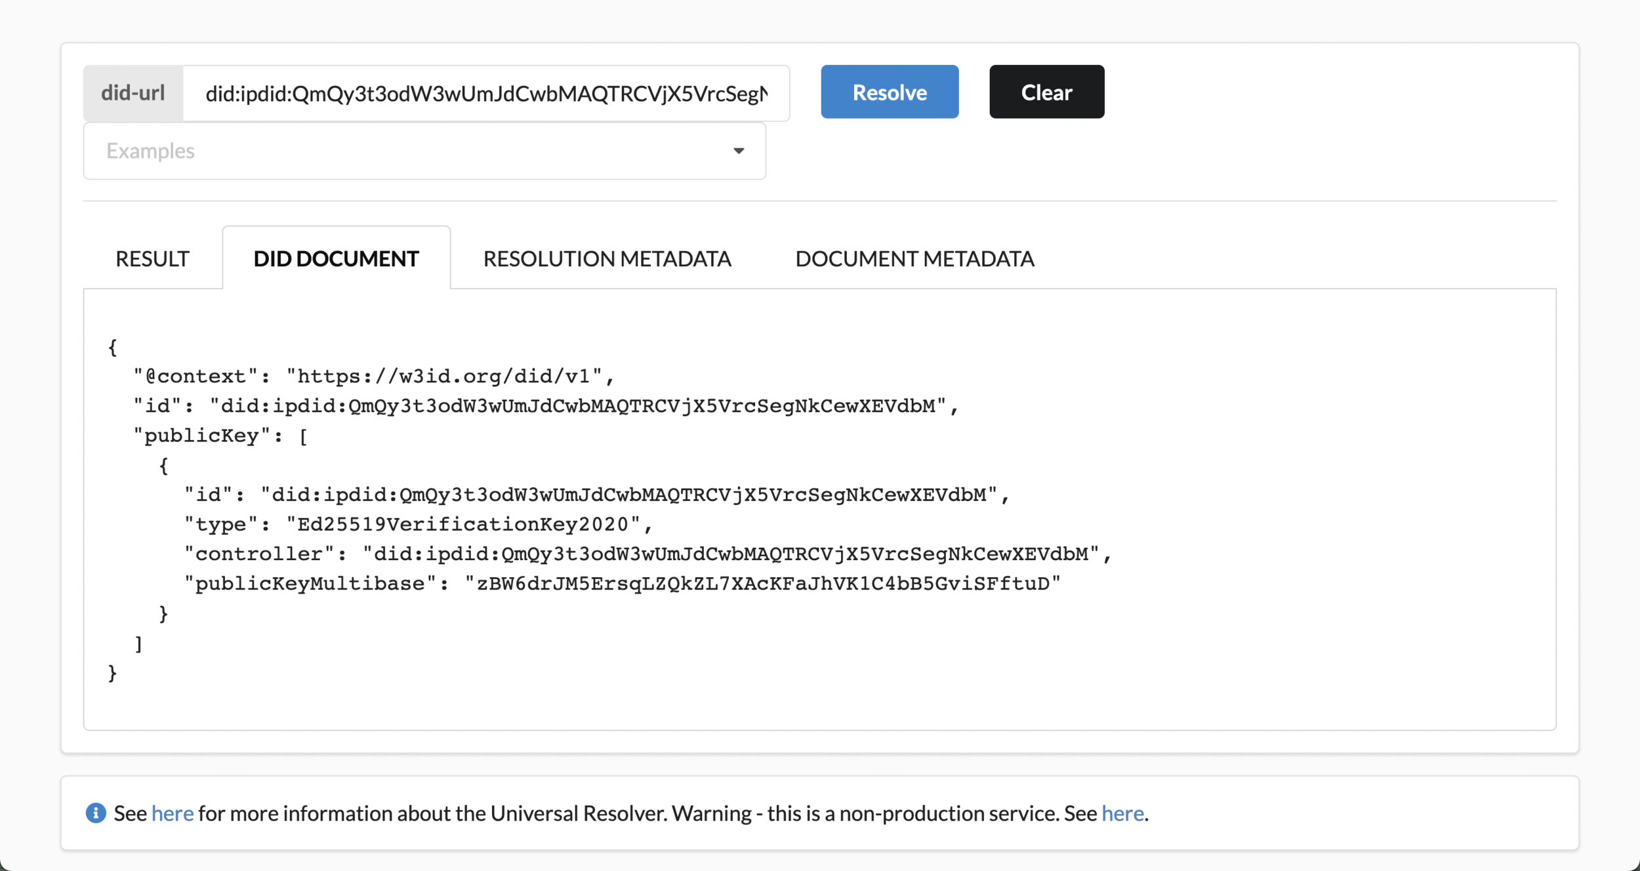Select the DID DOCUMENT tab
1640x871 pixels.
coord(336,258)
